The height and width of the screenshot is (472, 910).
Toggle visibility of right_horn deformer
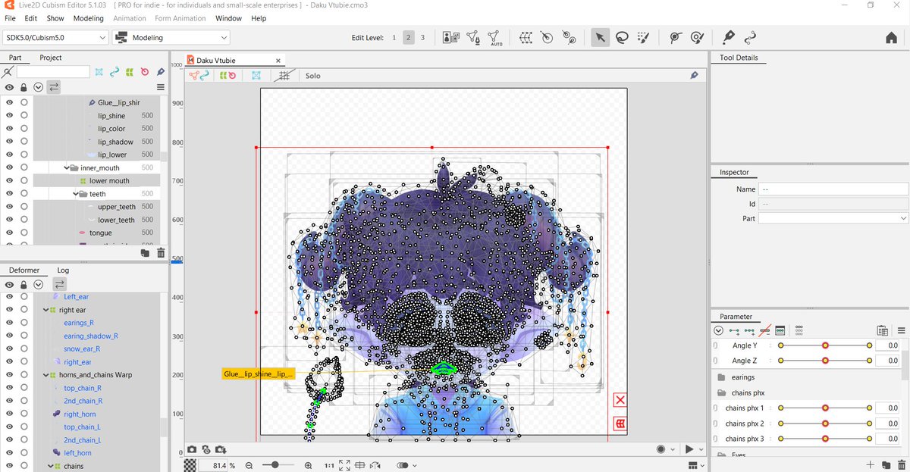pos(10,414)
